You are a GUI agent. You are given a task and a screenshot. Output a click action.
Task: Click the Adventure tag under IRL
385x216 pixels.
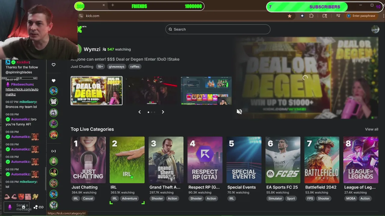[x=129, y=198]
